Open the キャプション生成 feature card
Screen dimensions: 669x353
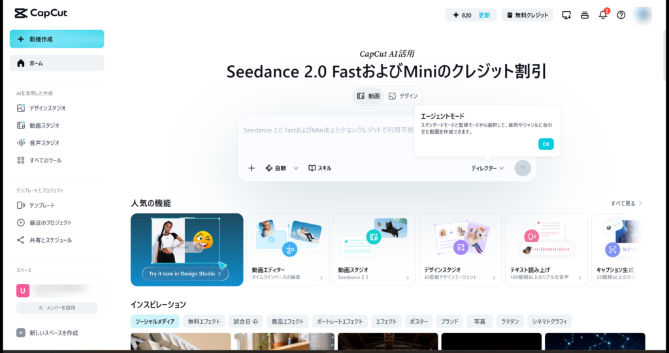pyautogui.click(x=617, y=250)
